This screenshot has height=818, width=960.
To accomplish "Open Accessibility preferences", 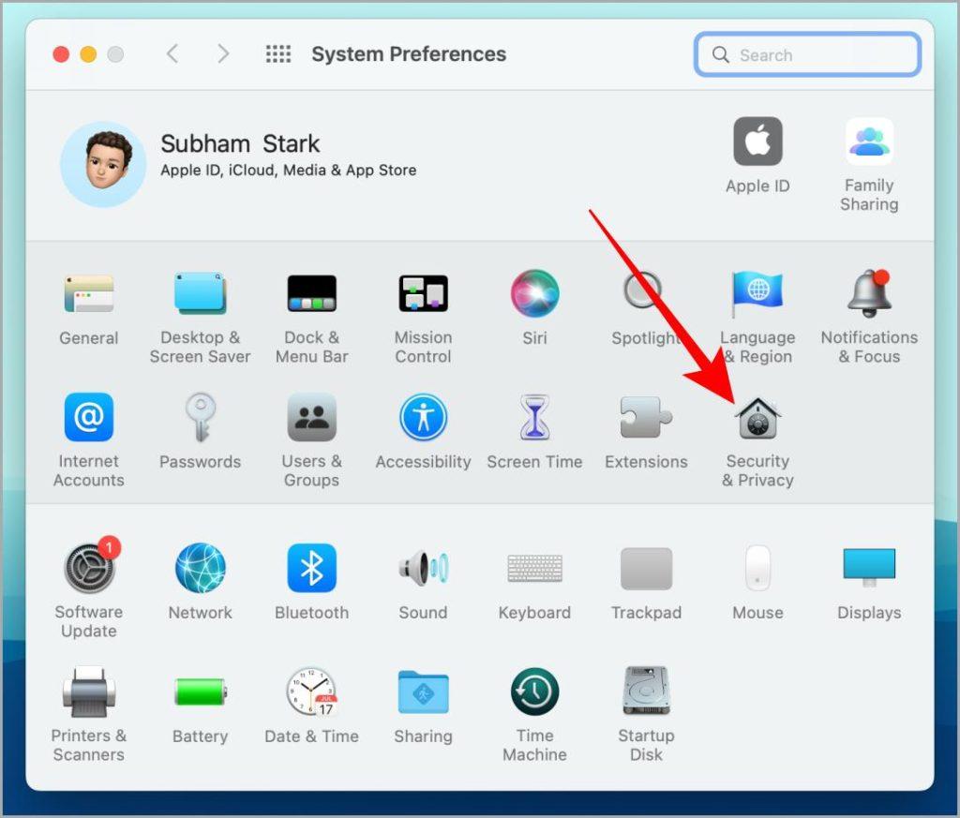I will click(x=423, y=417).
